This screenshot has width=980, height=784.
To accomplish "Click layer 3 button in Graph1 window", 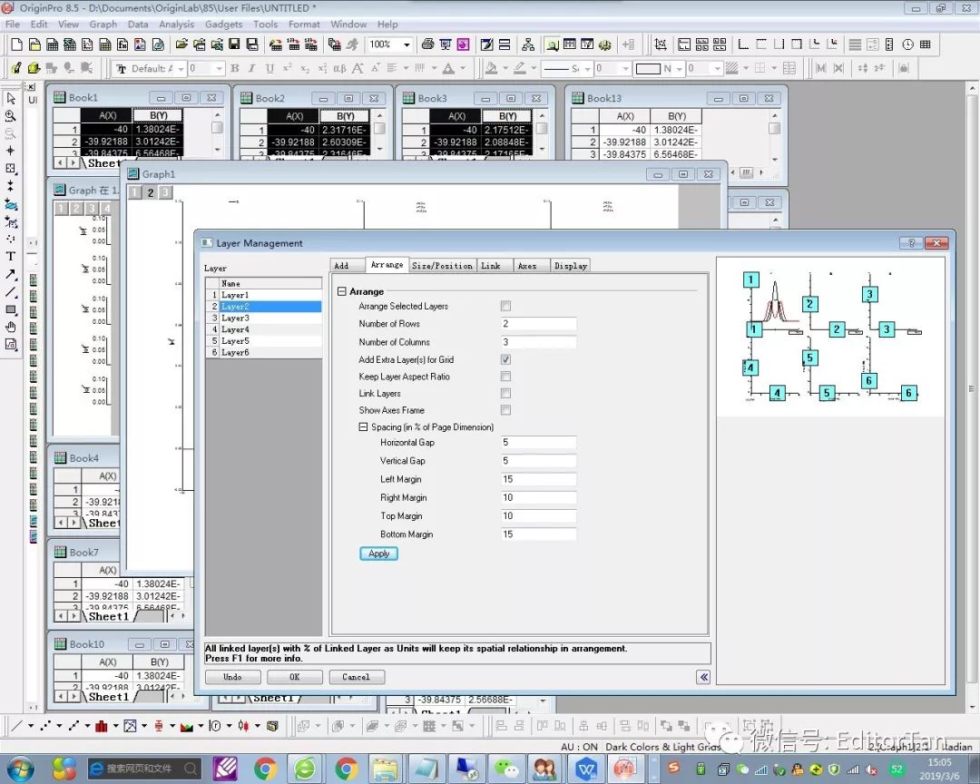I will coord(165,192).
